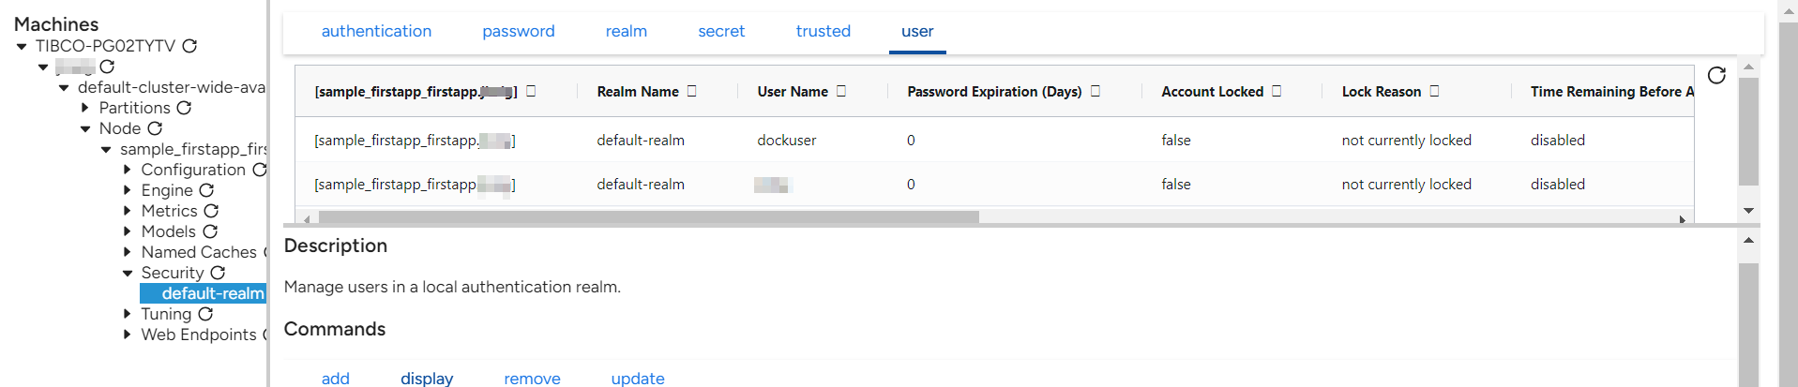Reload the user table with refresh icon
1798x387 pixels.
coord(1716,76)
